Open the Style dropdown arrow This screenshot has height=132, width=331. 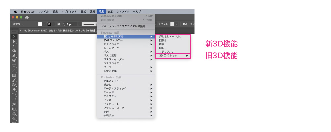pyautogui.click(x=176, y=24)
